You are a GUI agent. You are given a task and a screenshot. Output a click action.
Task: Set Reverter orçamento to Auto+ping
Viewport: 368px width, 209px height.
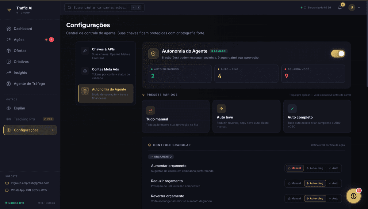point(315,199)
